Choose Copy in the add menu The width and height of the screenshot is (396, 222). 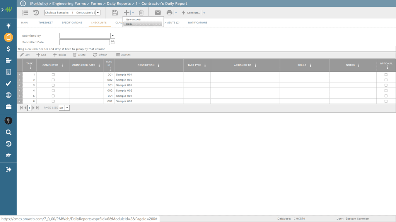[142, 24]
